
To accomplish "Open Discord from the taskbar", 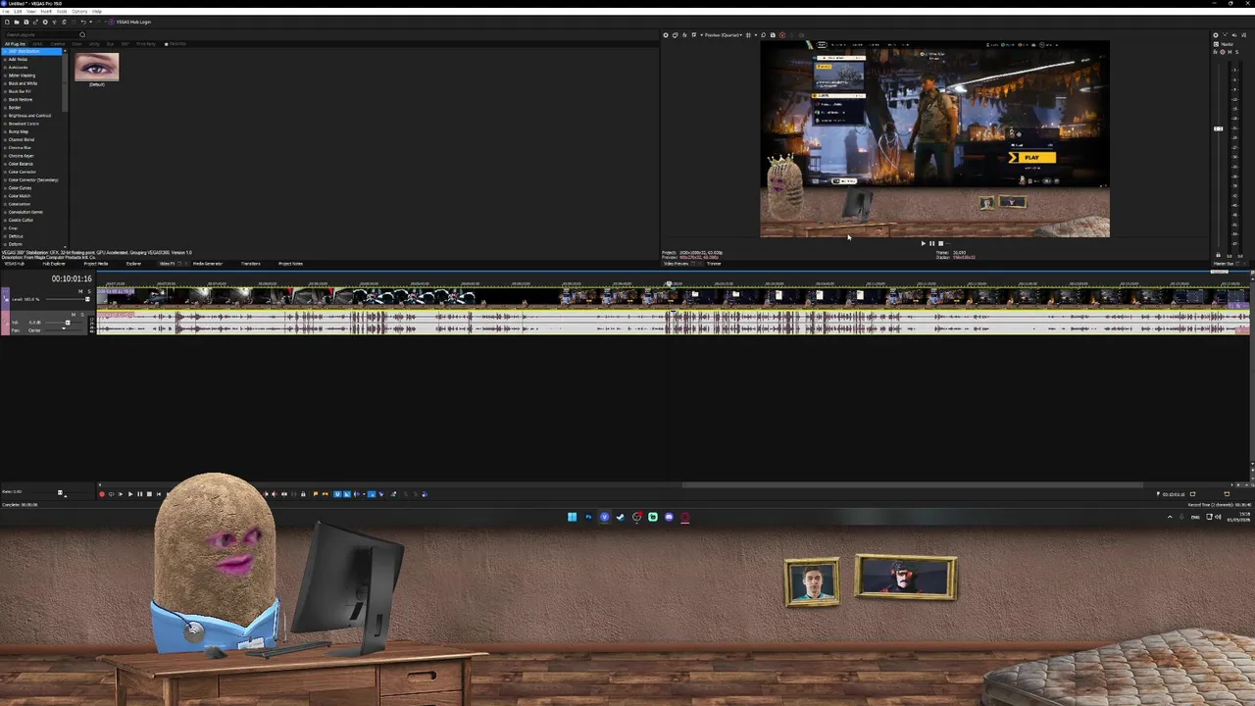I will point(669,517).
